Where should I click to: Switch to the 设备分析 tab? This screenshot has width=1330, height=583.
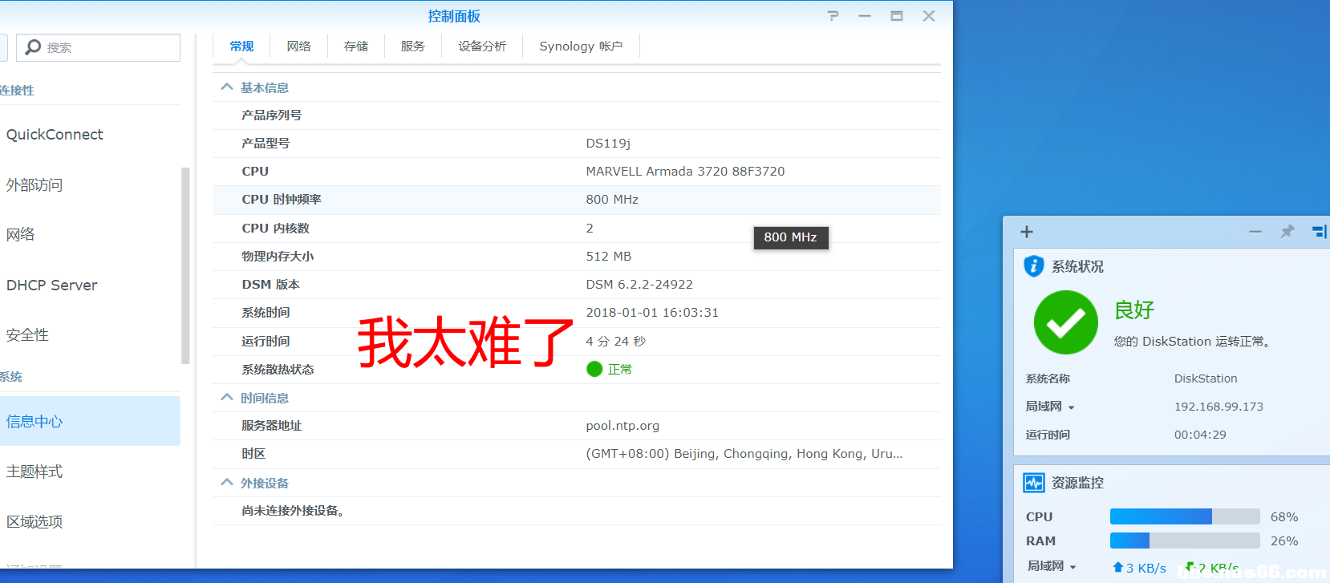[482, 47]
